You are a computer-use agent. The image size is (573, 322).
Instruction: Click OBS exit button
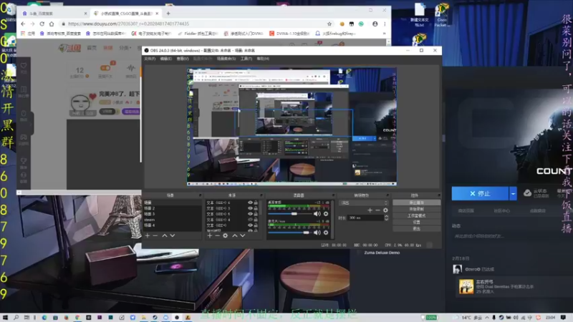[417, 228]
